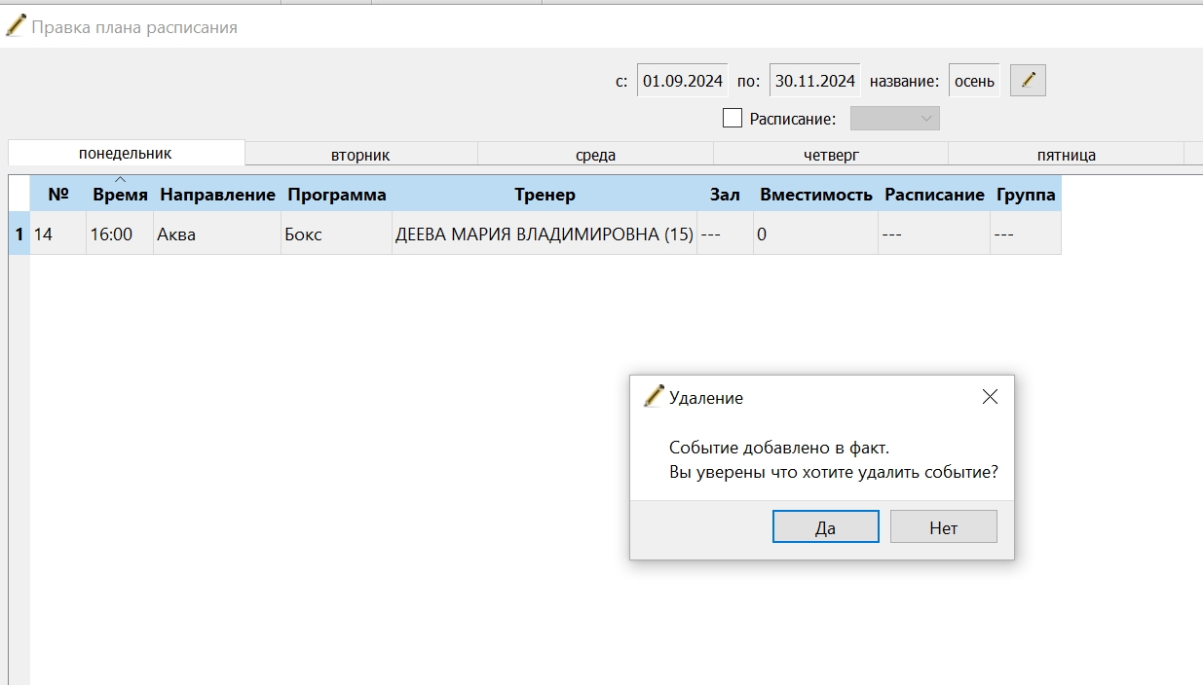The height and width of the screenshot is (685, 1203).
Task: Select the trainer cell ДЕЕВА МАРИЯ ВЛАДИМИРОВНА
Action: pos(545,234)
